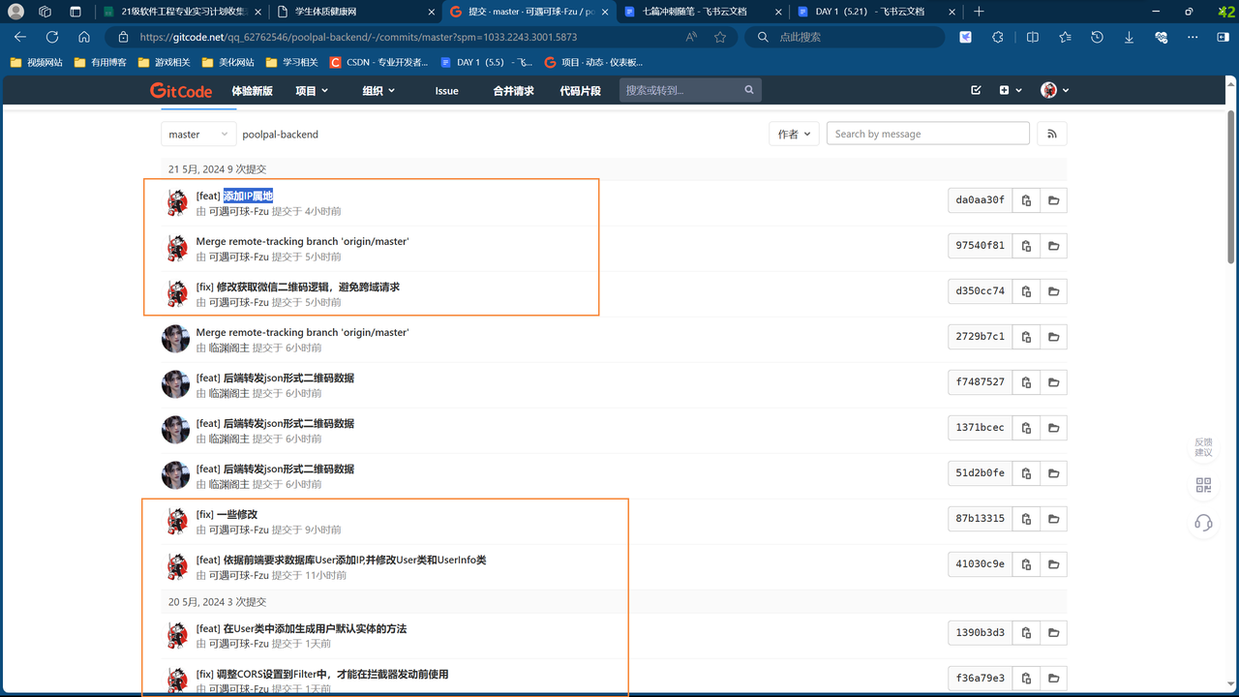Screen dimensions: 1239x697
Task: Click the GitCode logo
Action: (x=181, y=90)
